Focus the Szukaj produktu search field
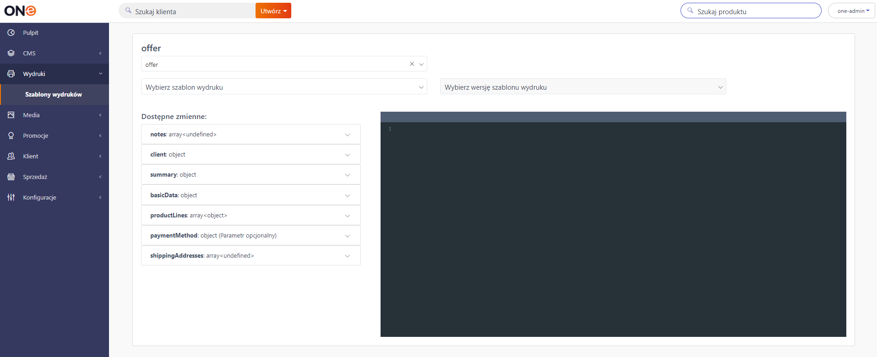The width and height of the screenshot is (877, 357). tap(751, 11)
